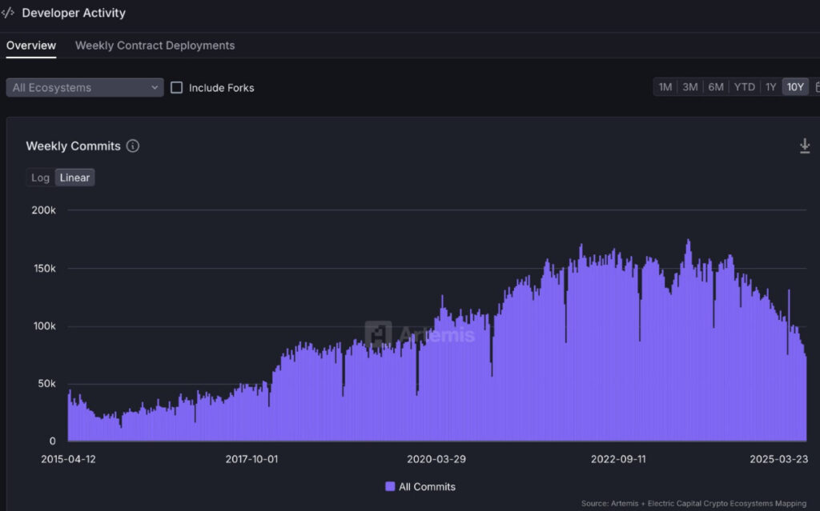820x511 pixels.
Task: Click the 50k y-axis label
Action: pyautogui.click(x=46, y=384)
